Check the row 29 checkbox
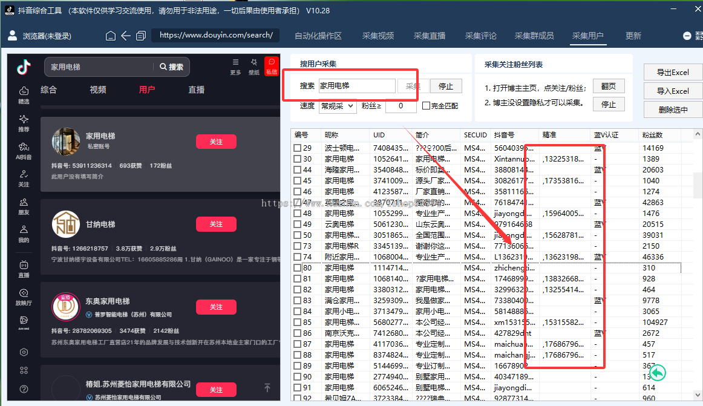The height and width of the screenshot is (406, 703). point(297,148)
